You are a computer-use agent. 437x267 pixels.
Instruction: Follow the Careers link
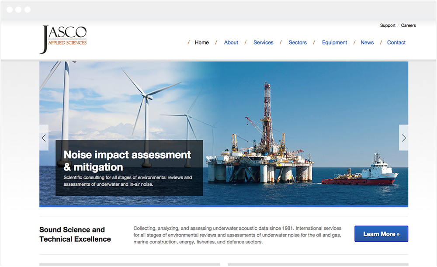click(x=408, y=25)
